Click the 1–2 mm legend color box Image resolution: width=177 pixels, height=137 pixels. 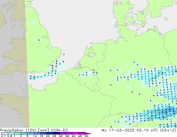point(18,133)
